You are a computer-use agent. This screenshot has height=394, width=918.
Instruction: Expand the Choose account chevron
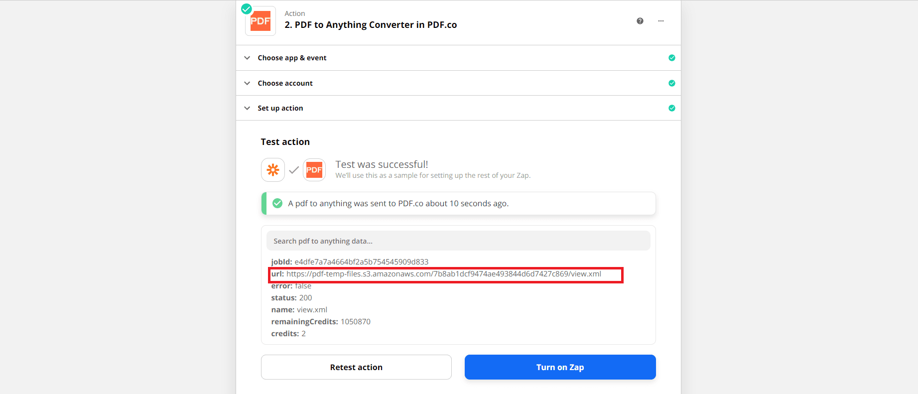point(247,83)
